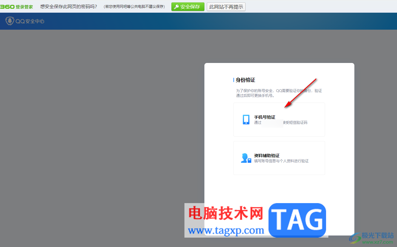This screenshot has width=397, height=247.
Task: Click the QQ安全中心 shield logo icon
Action: [x=10, y=21]
